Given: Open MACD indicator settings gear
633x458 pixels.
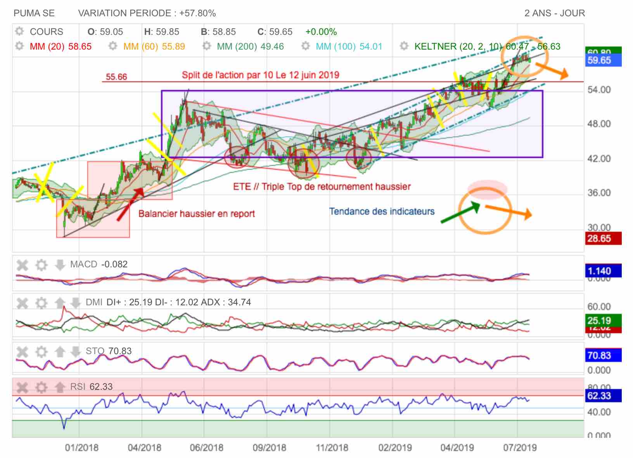Looking at the screenshot, I should point(42,265).
